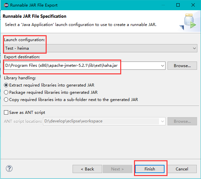Click the 'Library handling:' label
Viewport: 201px width, 179px height.
click(20, 78)
